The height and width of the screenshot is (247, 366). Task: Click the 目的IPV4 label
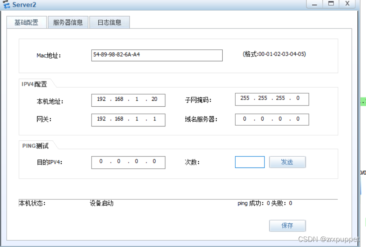49,162
